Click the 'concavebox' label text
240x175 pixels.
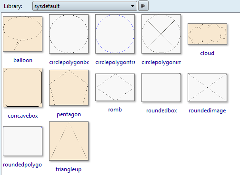(x=23, y=116)
